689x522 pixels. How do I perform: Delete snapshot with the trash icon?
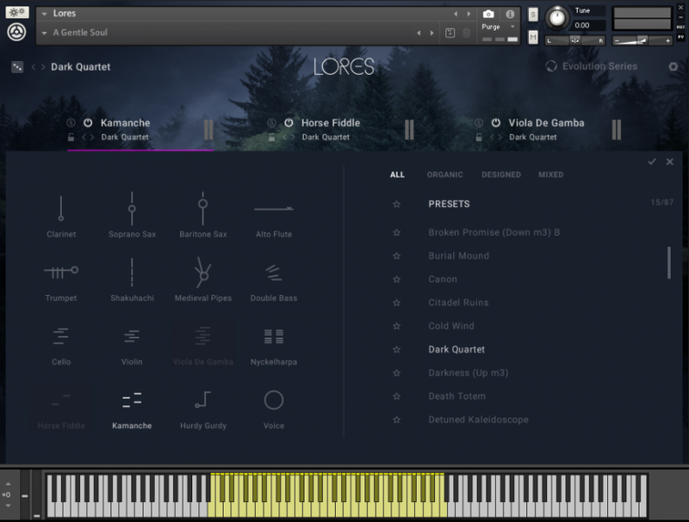pos(466,33)
